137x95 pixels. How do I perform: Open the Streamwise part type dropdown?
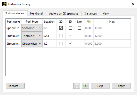pos(32,44)
